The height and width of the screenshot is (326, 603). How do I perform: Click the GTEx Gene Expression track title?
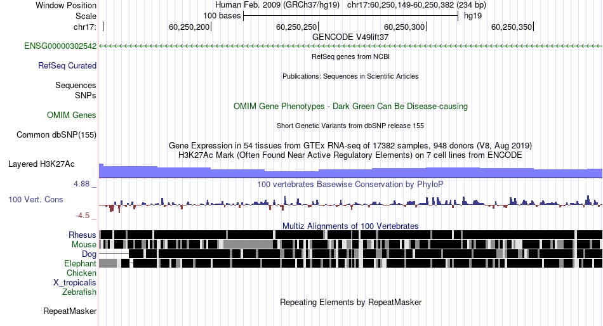click(350, 146)
